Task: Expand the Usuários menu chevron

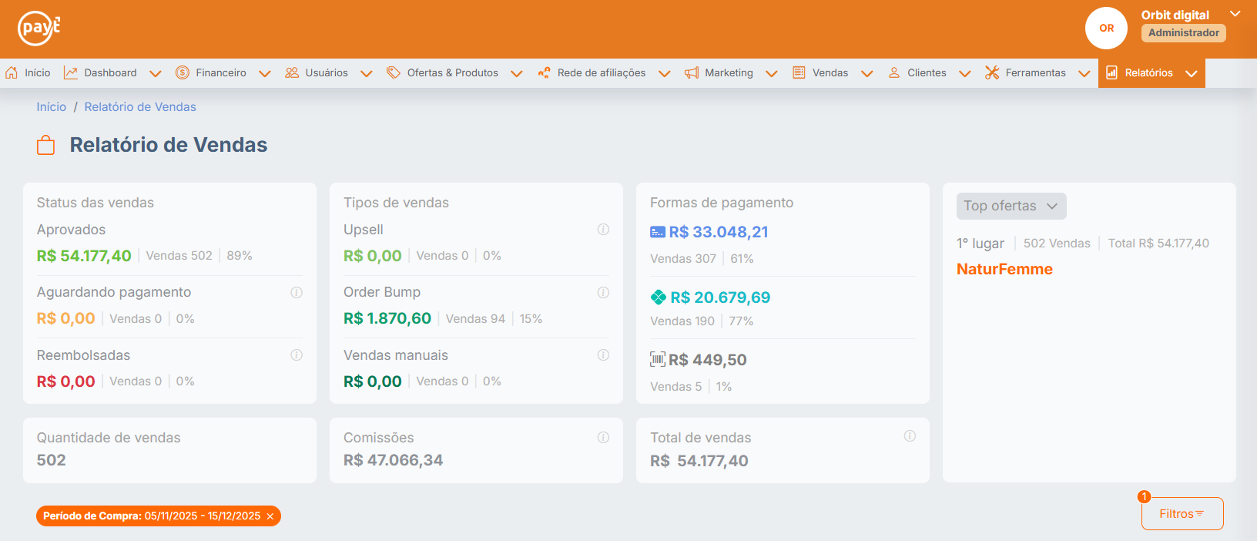Action: (x=367, y=73)
